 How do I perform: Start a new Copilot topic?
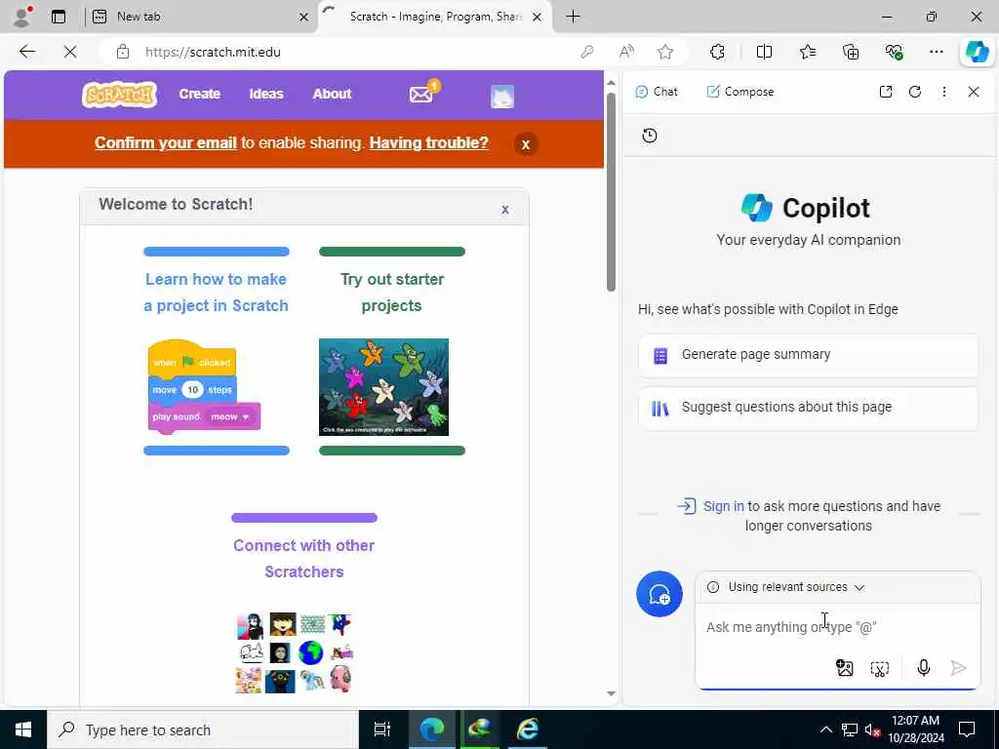[659, 594]
